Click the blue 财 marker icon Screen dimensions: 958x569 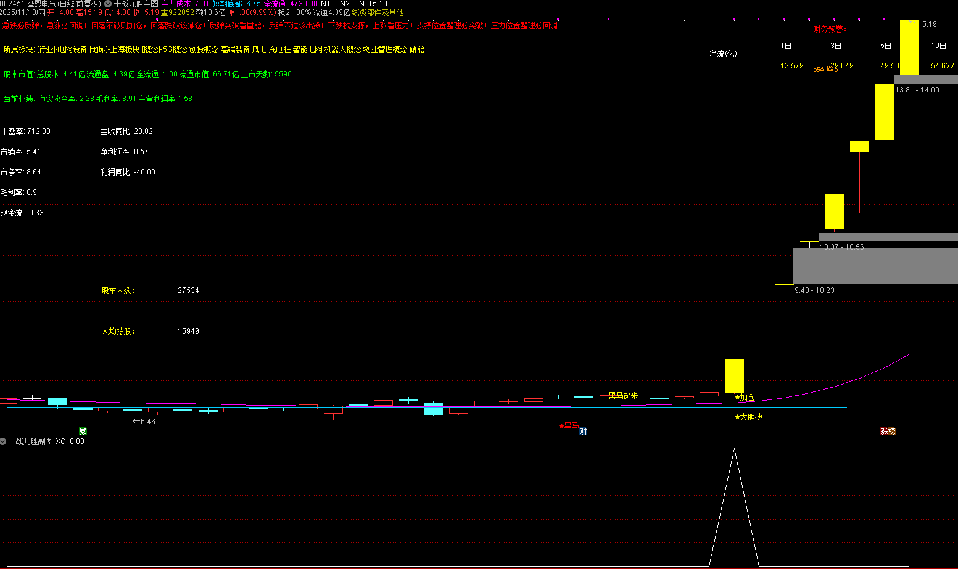pyautogui.click(x=583, y=432)
